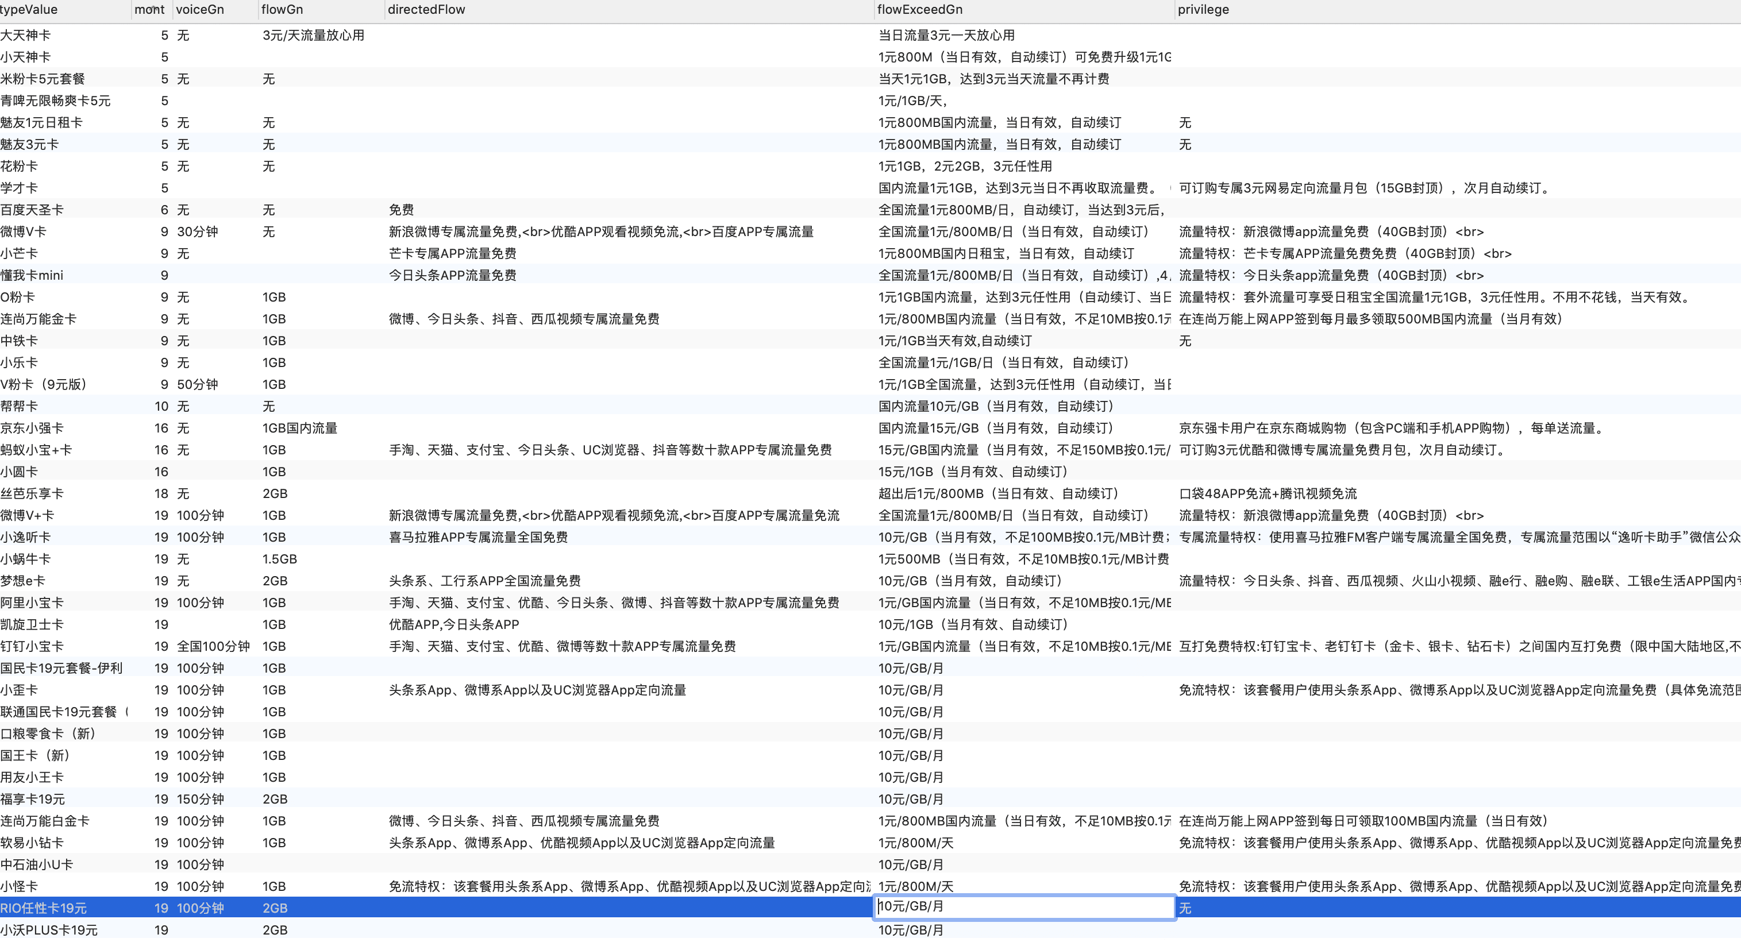The width and height of the screenshot is (1741, 942).
Task: Click the 小芒卡 cell
Action: coord(19,253)
